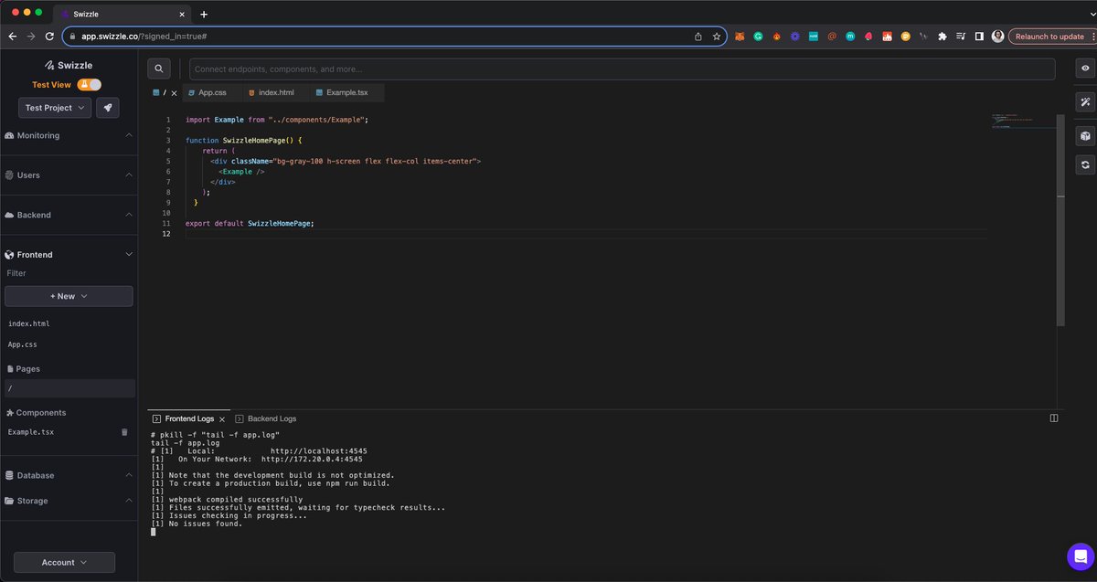
Task: Click the package cube icon on right sidebar
Action: click(1084, 135)
